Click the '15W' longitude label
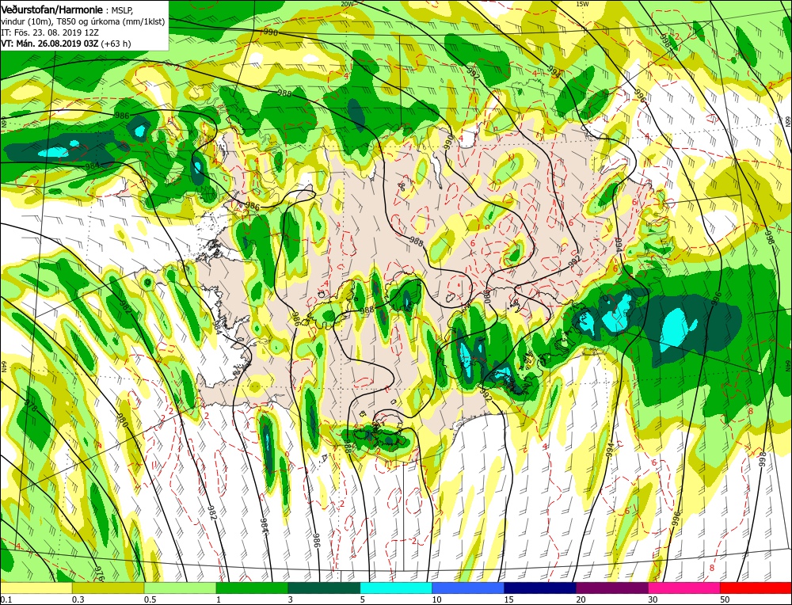Viewport: 792px width, 605px height. click(582, 3)
